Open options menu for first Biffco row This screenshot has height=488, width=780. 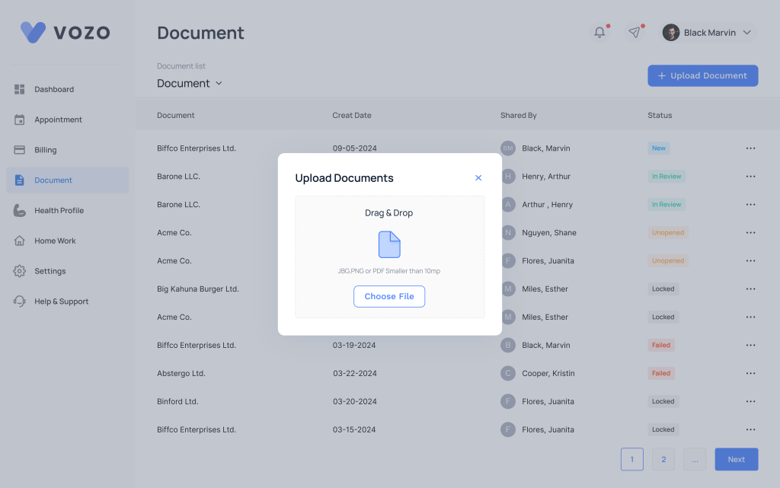click(750, 148)
